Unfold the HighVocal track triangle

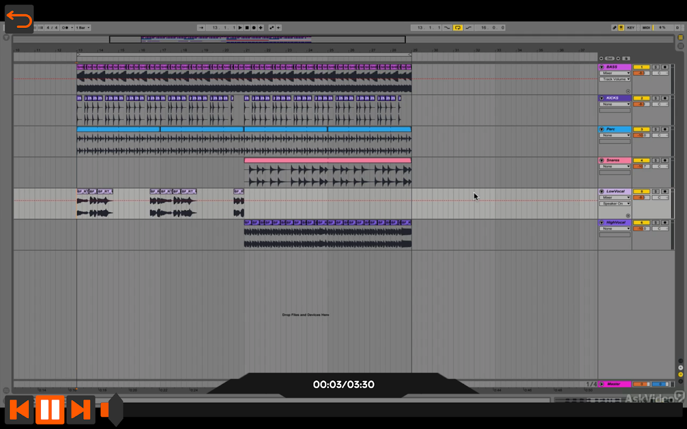click(x=602, y=223)
